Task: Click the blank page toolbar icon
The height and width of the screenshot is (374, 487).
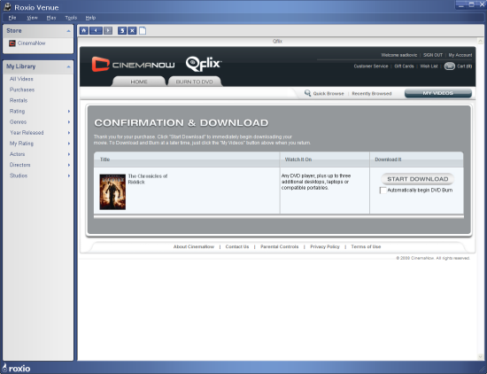Action: click(143, 30)
